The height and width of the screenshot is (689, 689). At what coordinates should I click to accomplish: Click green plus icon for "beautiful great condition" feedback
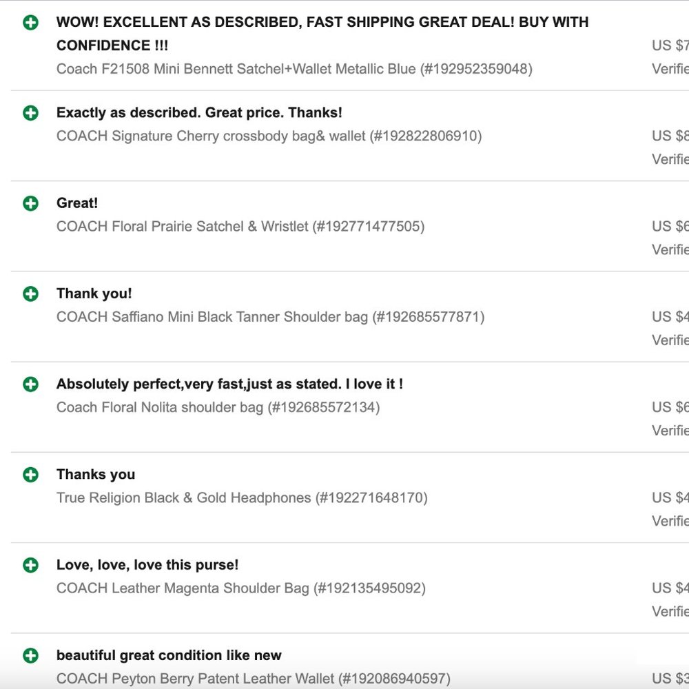click(30, 656)
